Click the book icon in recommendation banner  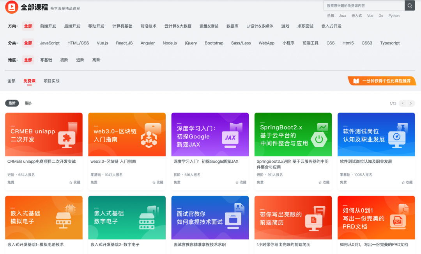tap(356, 81)
